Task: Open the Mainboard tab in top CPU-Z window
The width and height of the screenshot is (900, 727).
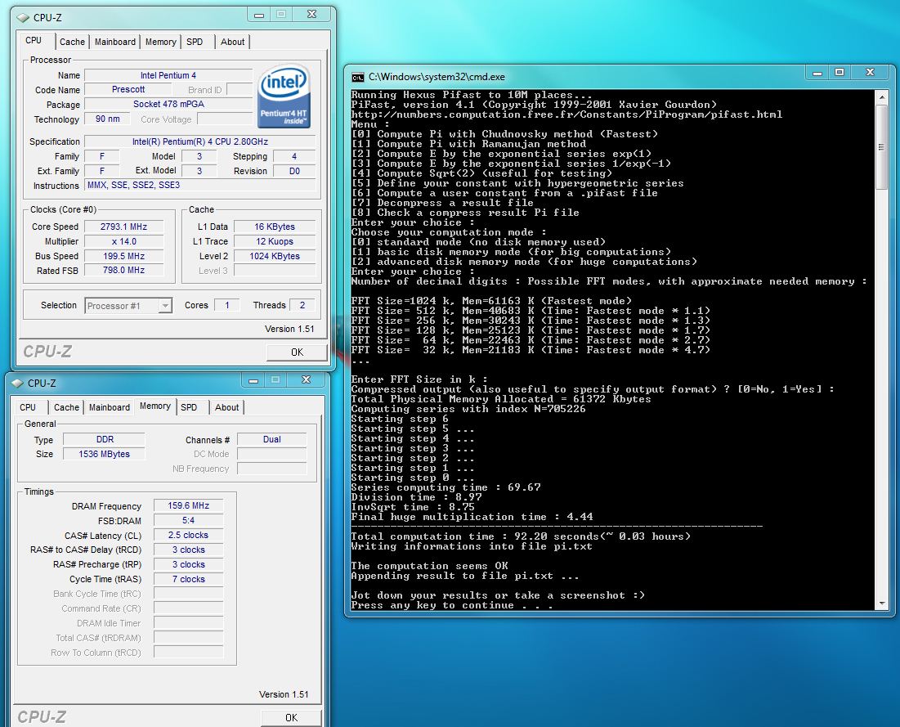Action: pyautogui.click(x=114, y=42)
